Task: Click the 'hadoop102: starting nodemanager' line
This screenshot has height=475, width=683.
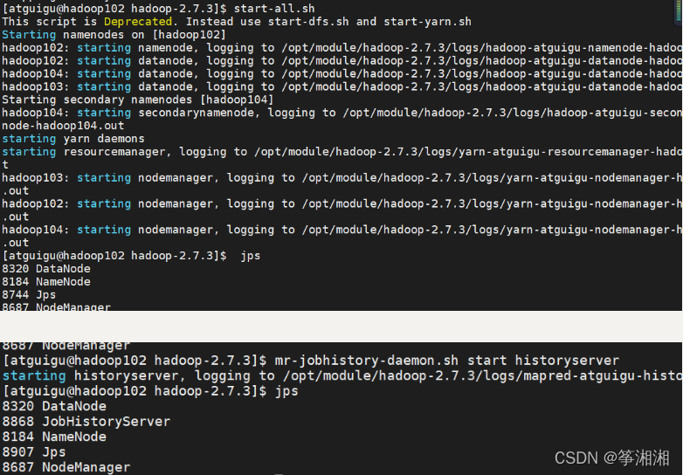Action: [341, 203]
